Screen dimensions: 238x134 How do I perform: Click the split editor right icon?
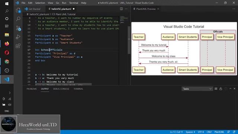[x=121, y=9]
